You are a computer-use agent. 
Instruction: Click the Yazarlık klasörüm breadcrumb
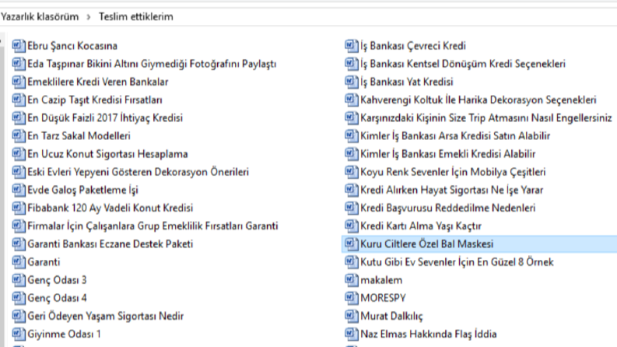tap(40, 17)
